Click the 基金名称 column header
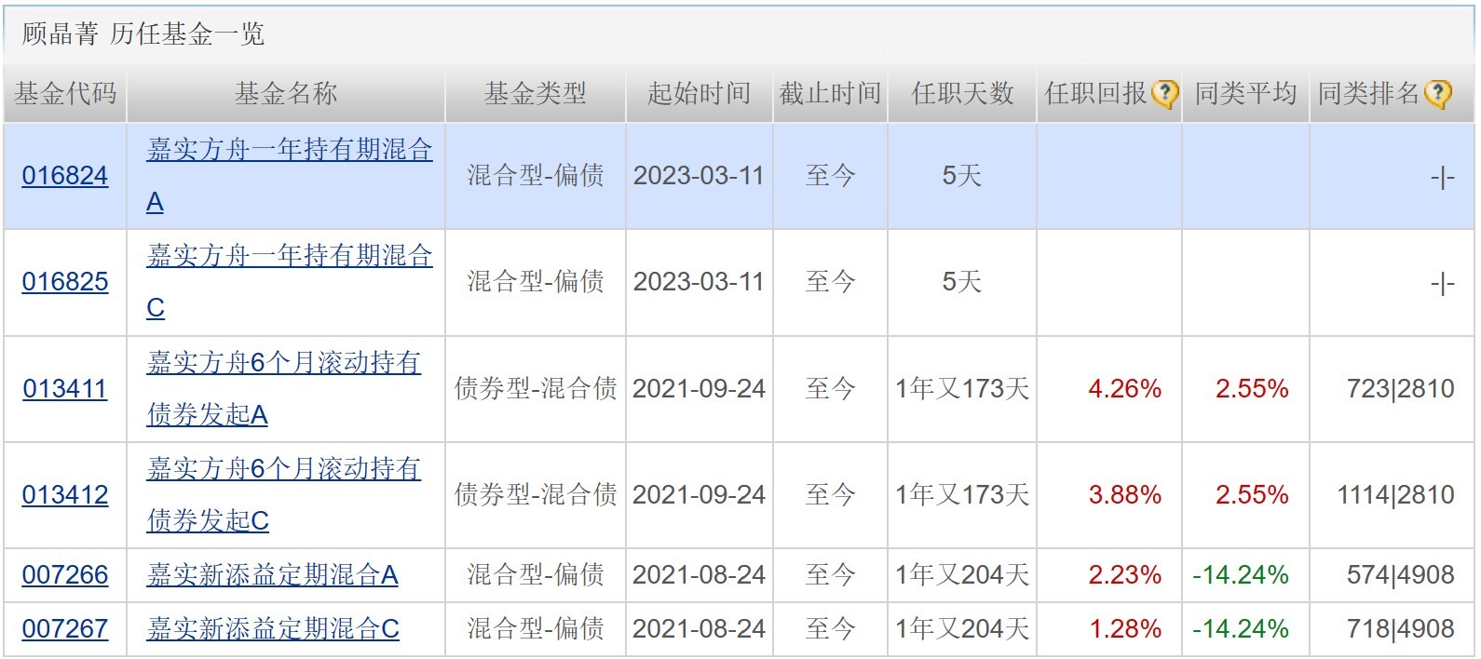Screen dimensions: 1481x659 286,93
